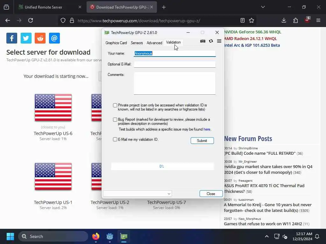The height and width of the screenshot is (244, 326).
Task: Share page via Reddit icon
Action: pyautogui.click(x=40, y=38)
